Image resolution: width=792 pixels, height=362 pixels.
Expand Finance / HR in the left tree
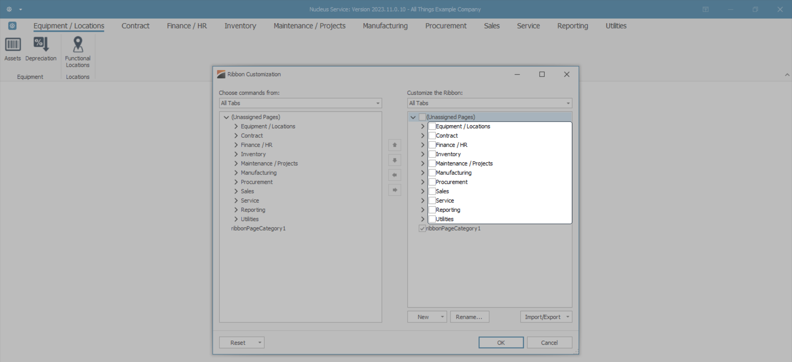point(236,145)
